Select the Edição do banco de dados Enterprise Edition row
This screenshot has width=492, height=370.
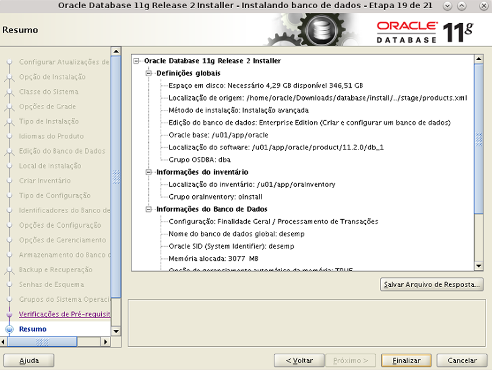pyautogui.click(x=310, y=123)
